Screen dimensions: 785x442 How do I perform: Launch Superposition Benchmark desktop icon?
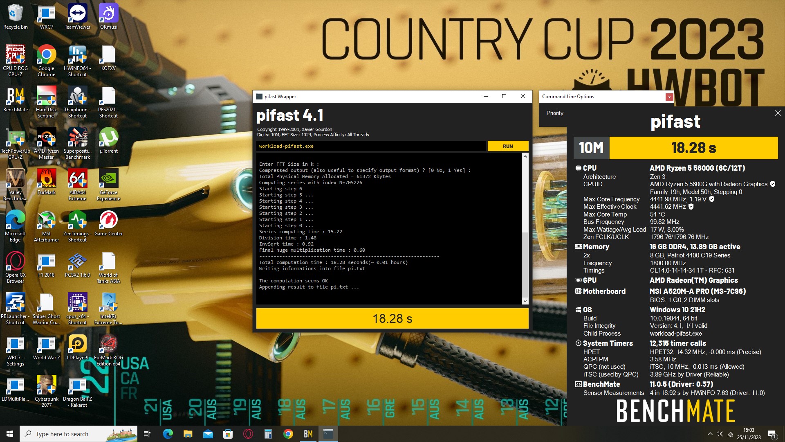(x=77, y=143)
